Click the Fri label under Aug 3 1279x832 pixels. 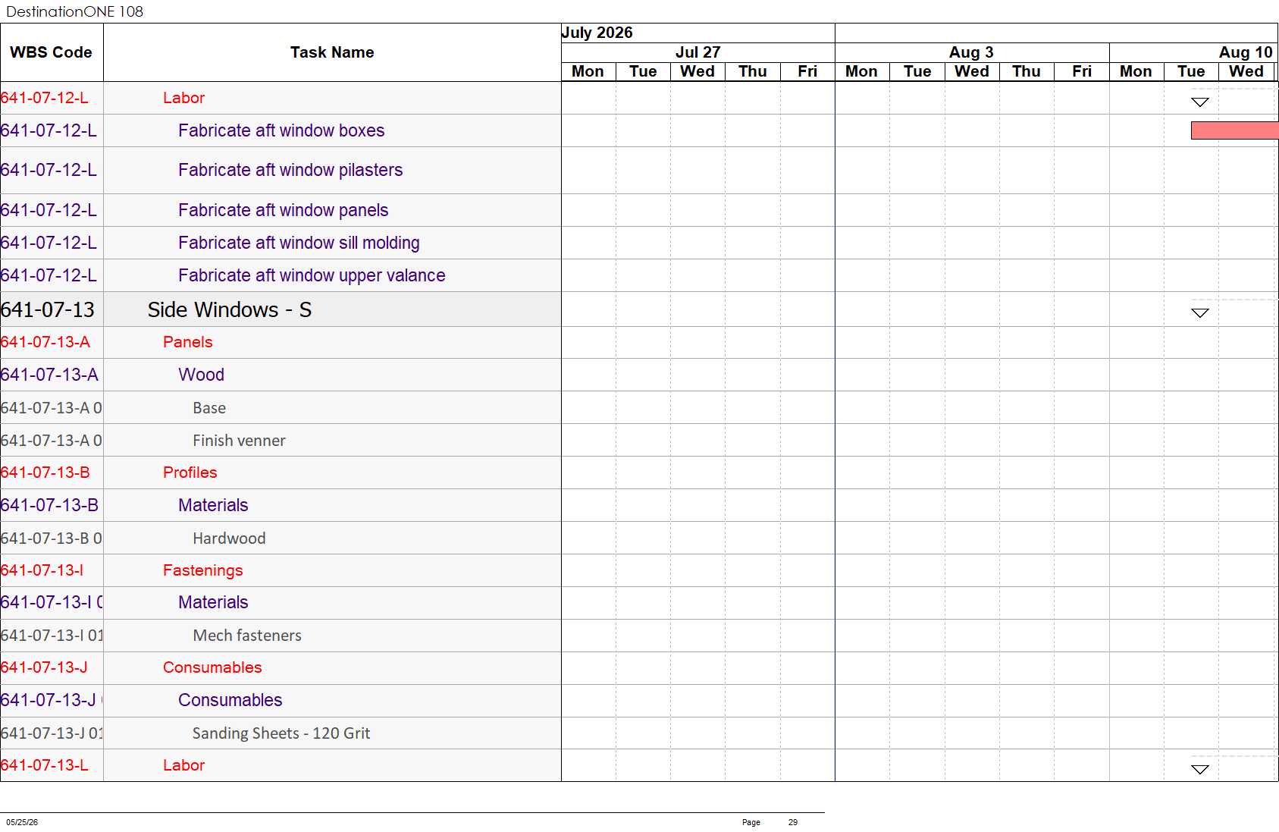(1082, 71)
